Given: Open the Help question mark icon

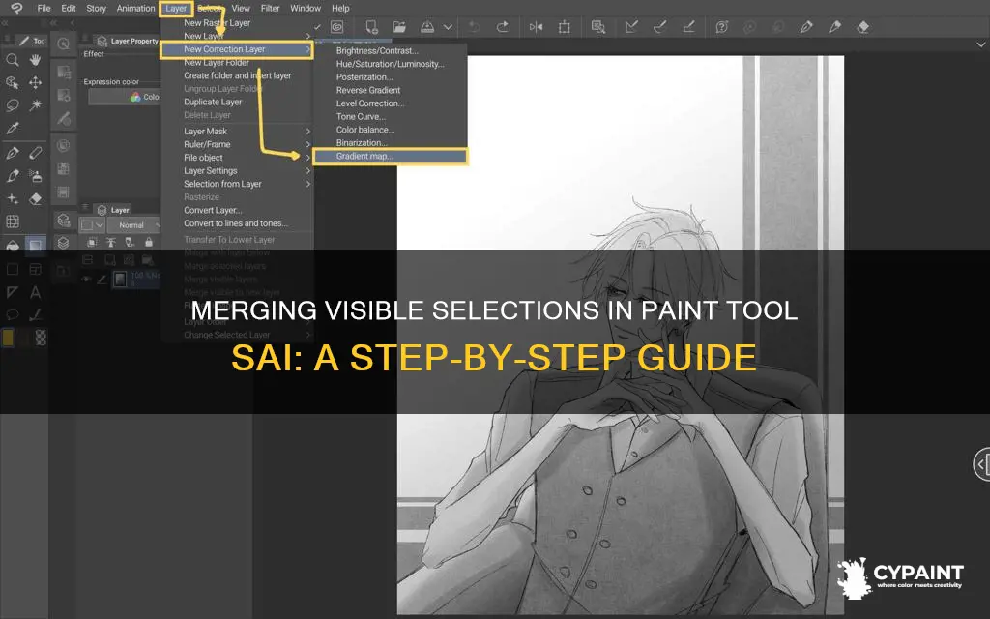Looking at the screenshot, I should pos(721,27).
